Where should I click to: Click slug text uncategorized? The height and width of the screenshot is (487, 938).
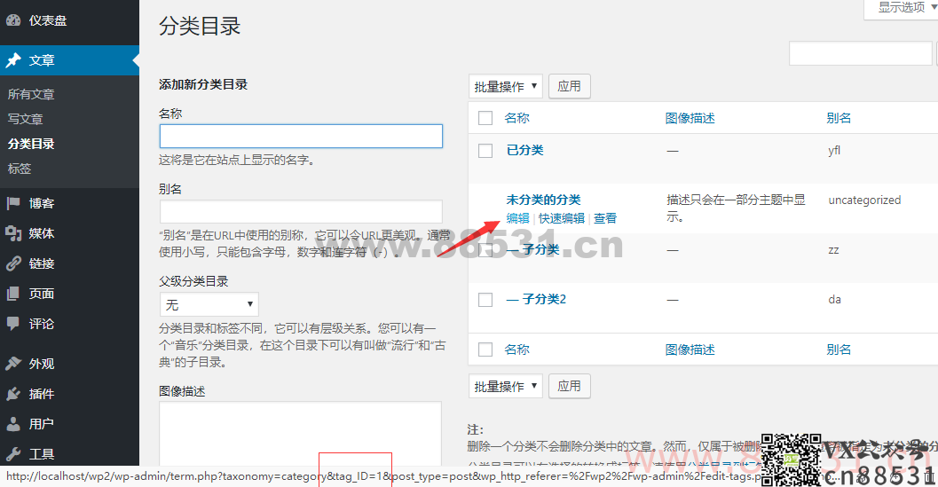point(864,200)
